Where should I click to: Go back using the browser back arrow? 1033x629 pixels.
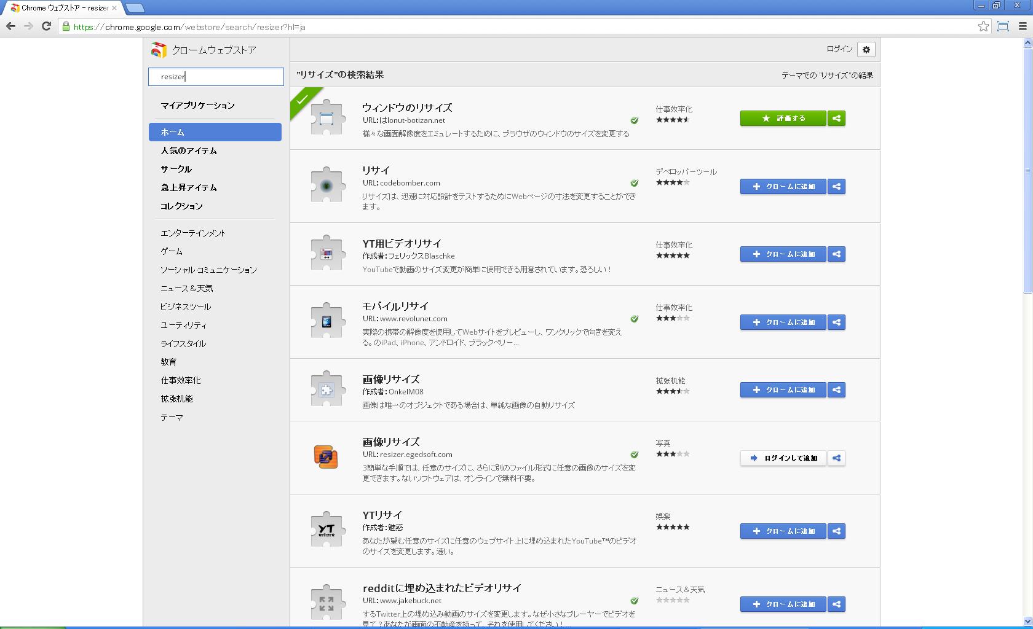click(10, 26)
